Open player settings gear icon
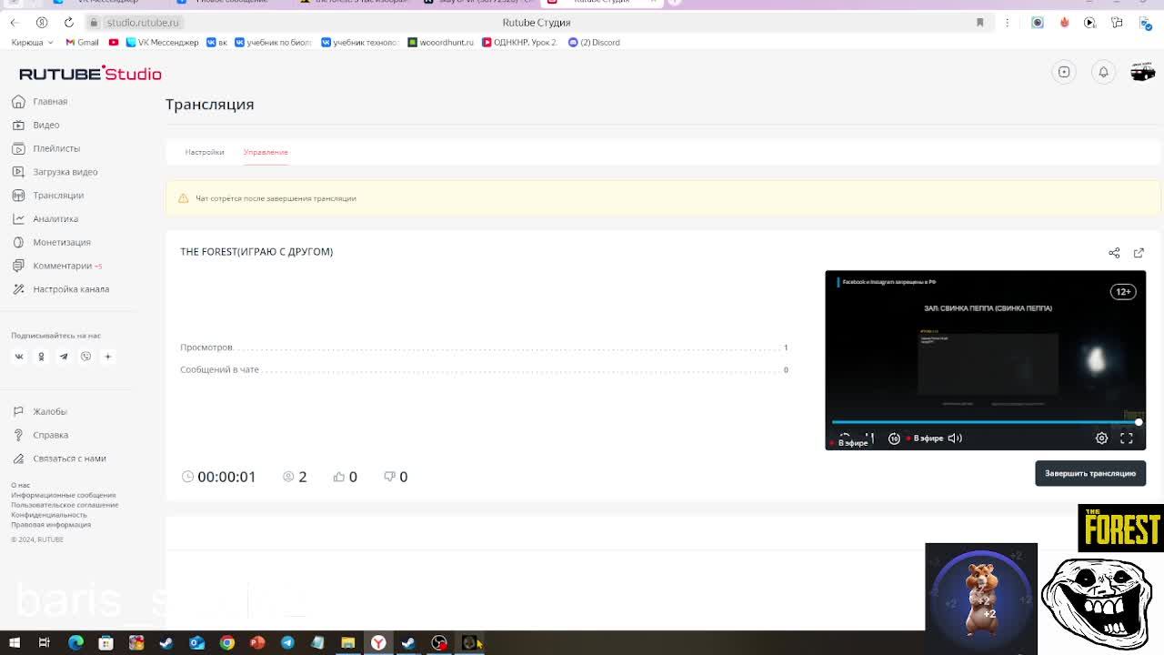1164x655 pixels. click(x=1101, y=438)
